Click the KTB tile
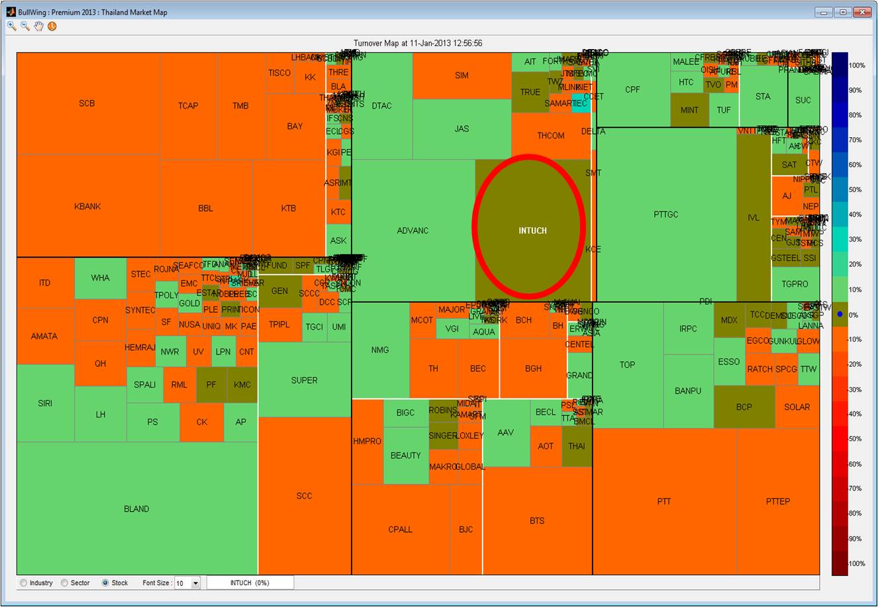 [288, 208]
